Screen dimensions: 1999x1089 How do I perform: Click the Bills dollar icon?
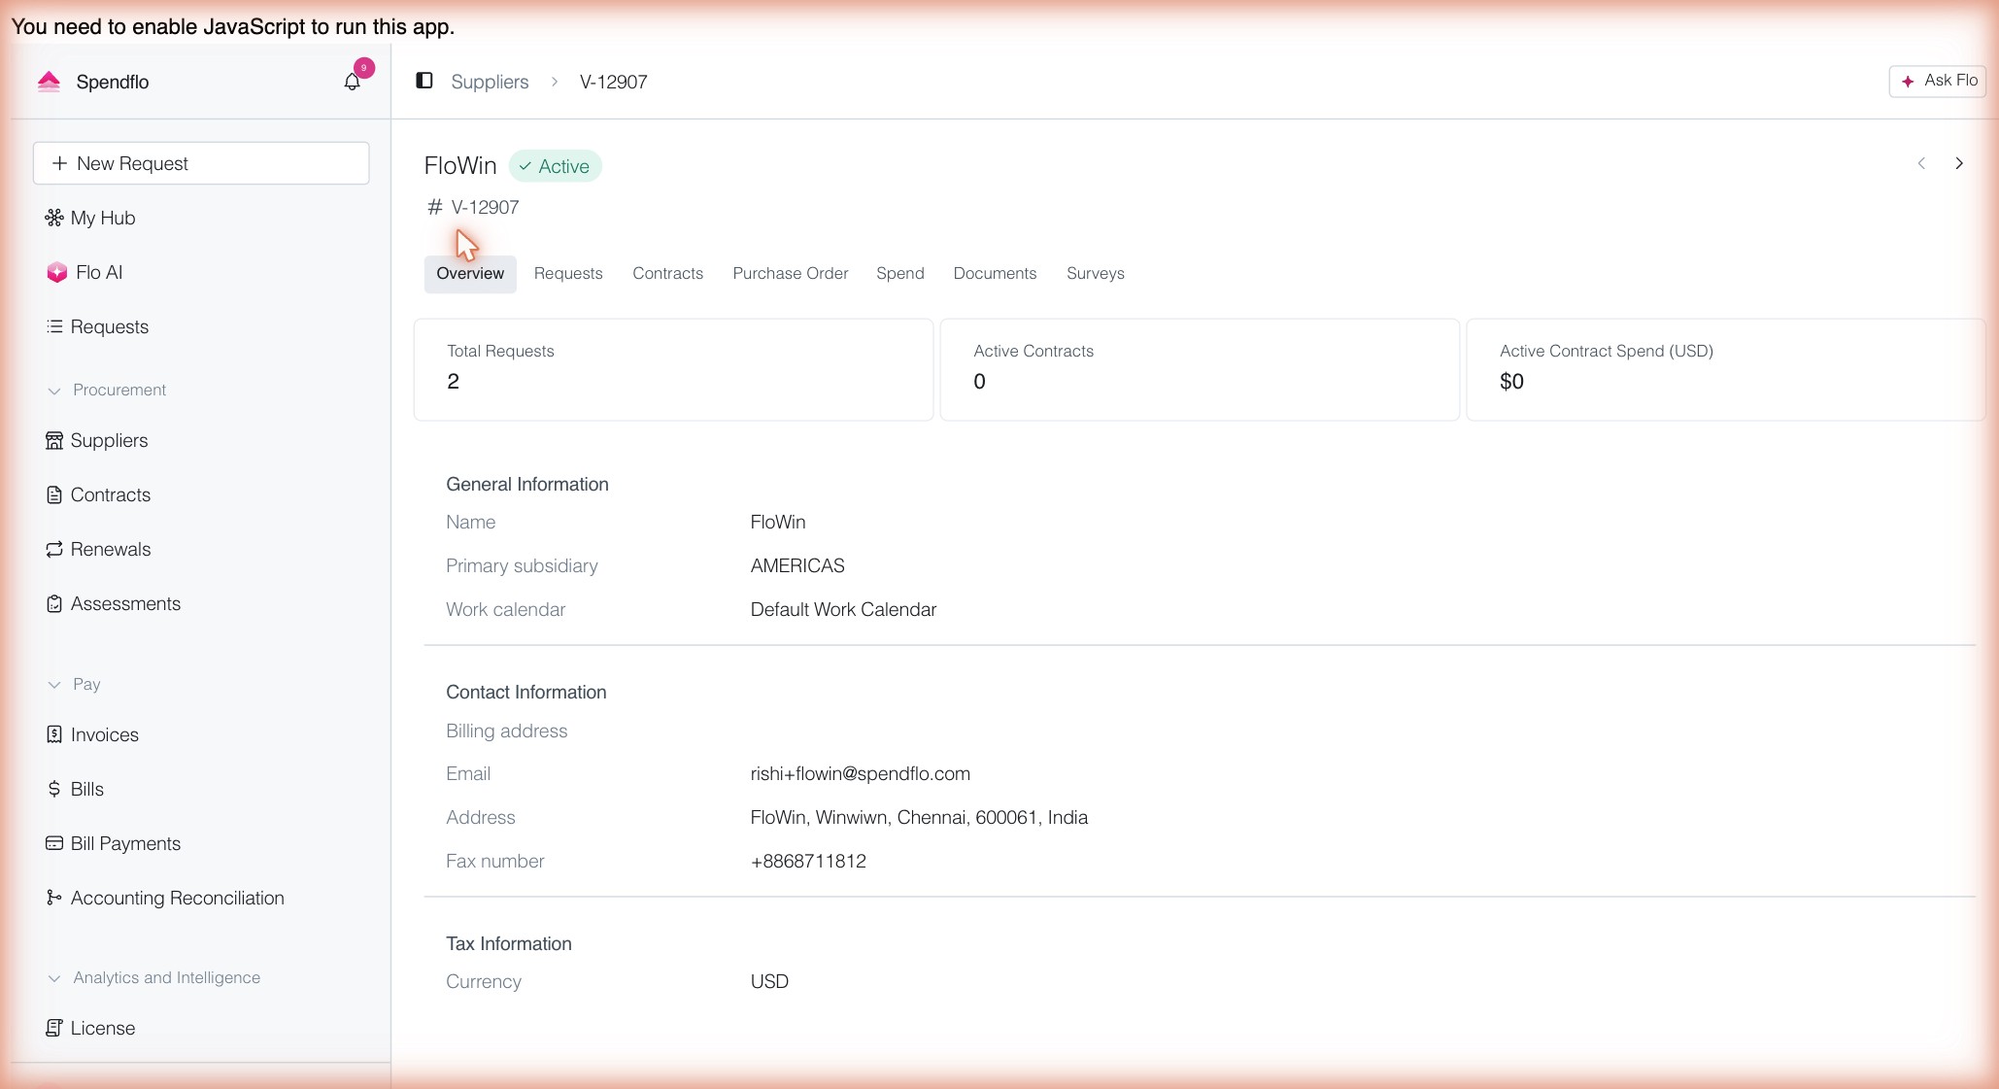click(x=54, y=789)
